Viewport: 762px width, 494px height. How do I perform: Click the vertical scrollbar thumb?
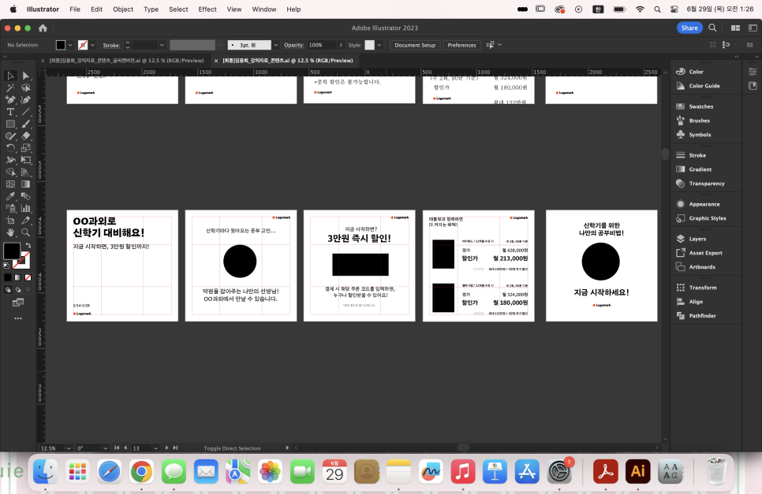tap(665, 154)
